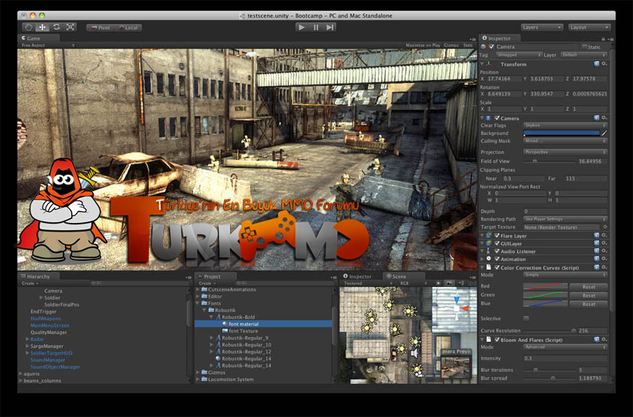This screenshot has height=417, width=633.
Task: Click the Position X input field
Action: pos(504,79)
